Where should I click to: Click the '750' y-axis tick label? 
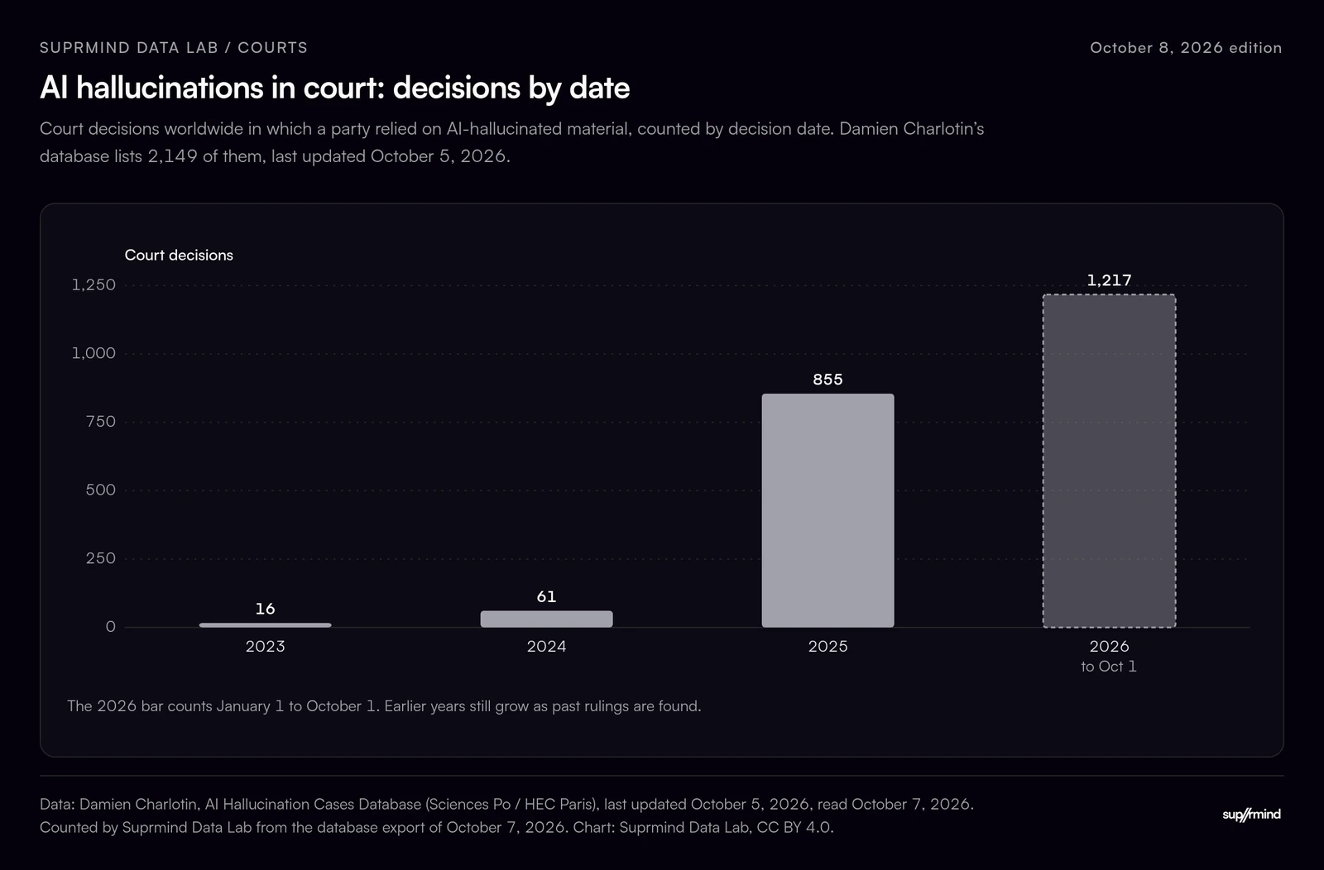(101, 422)
